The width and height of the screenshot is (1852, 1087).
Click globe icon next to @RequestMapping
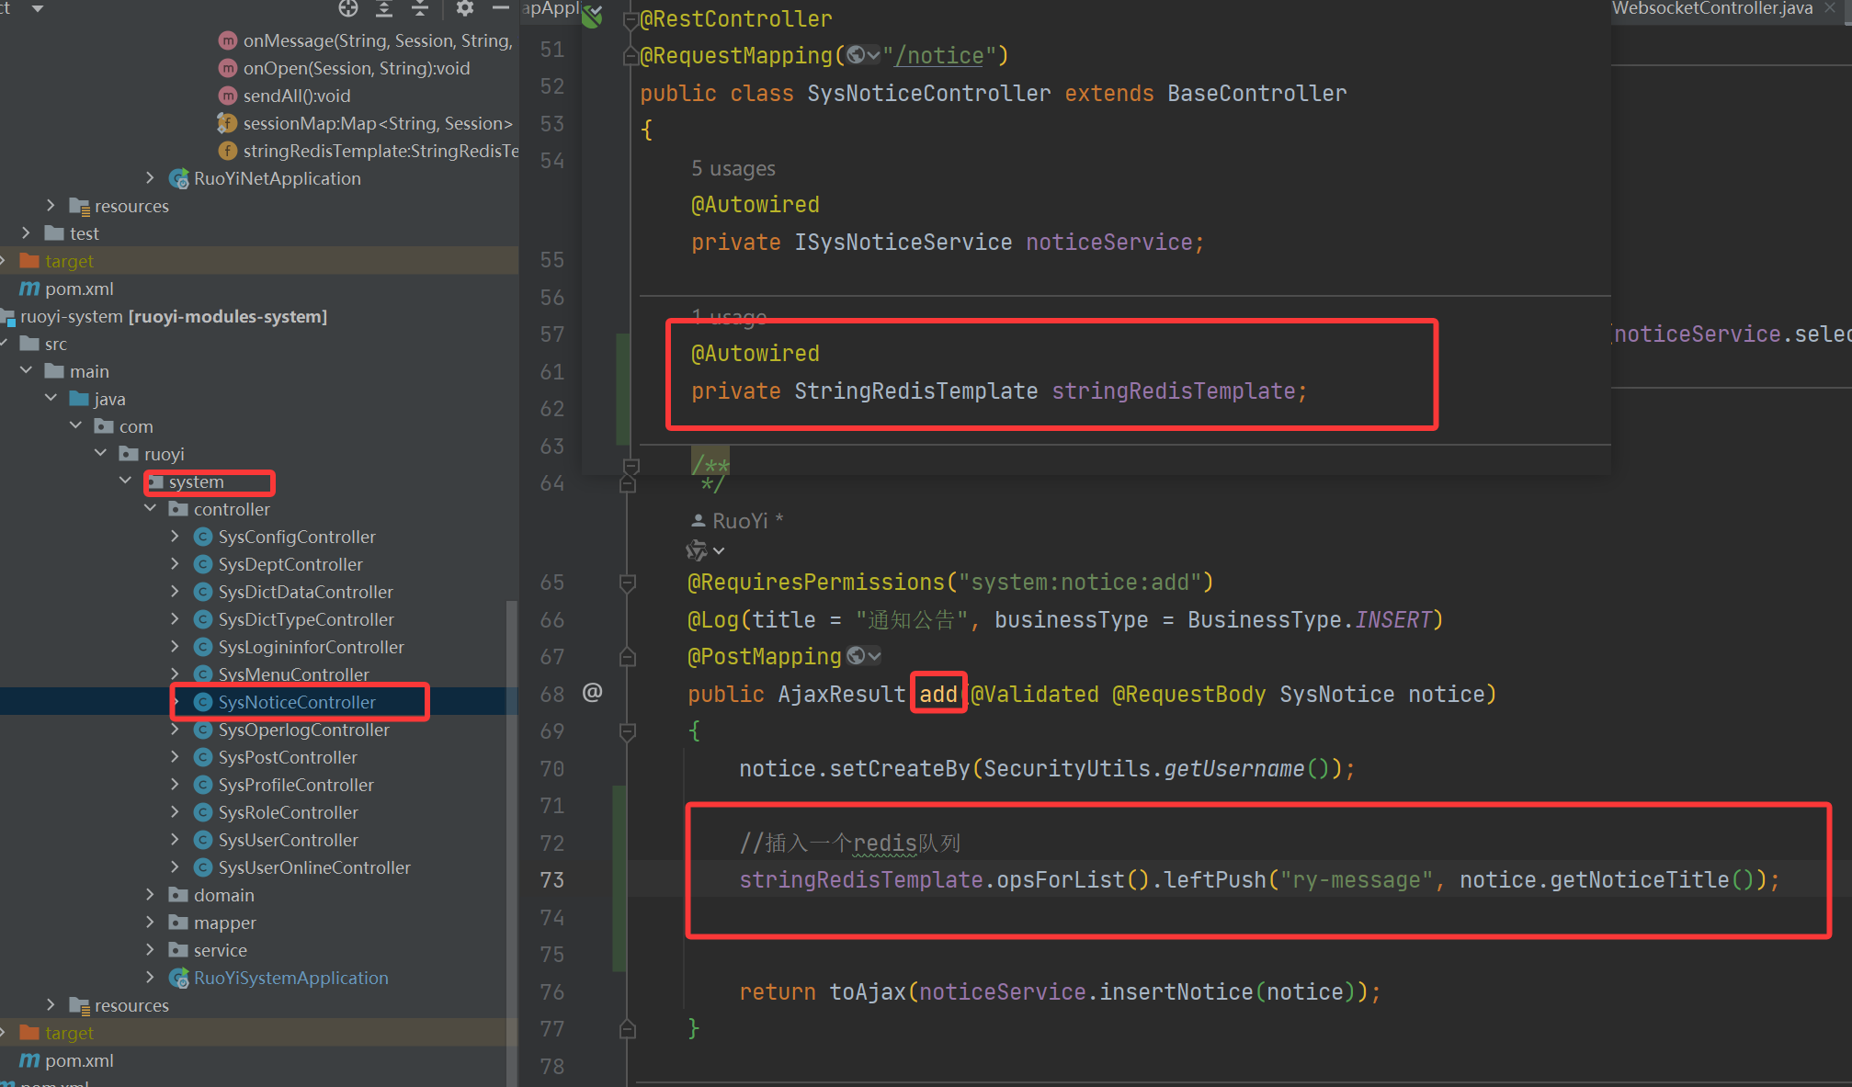[857, 55]
